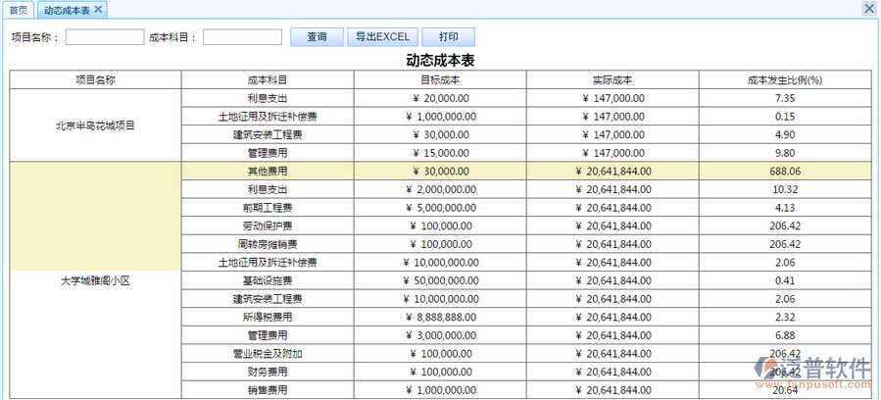Click the close X icon at top-right corner

[x=868, y=9]
